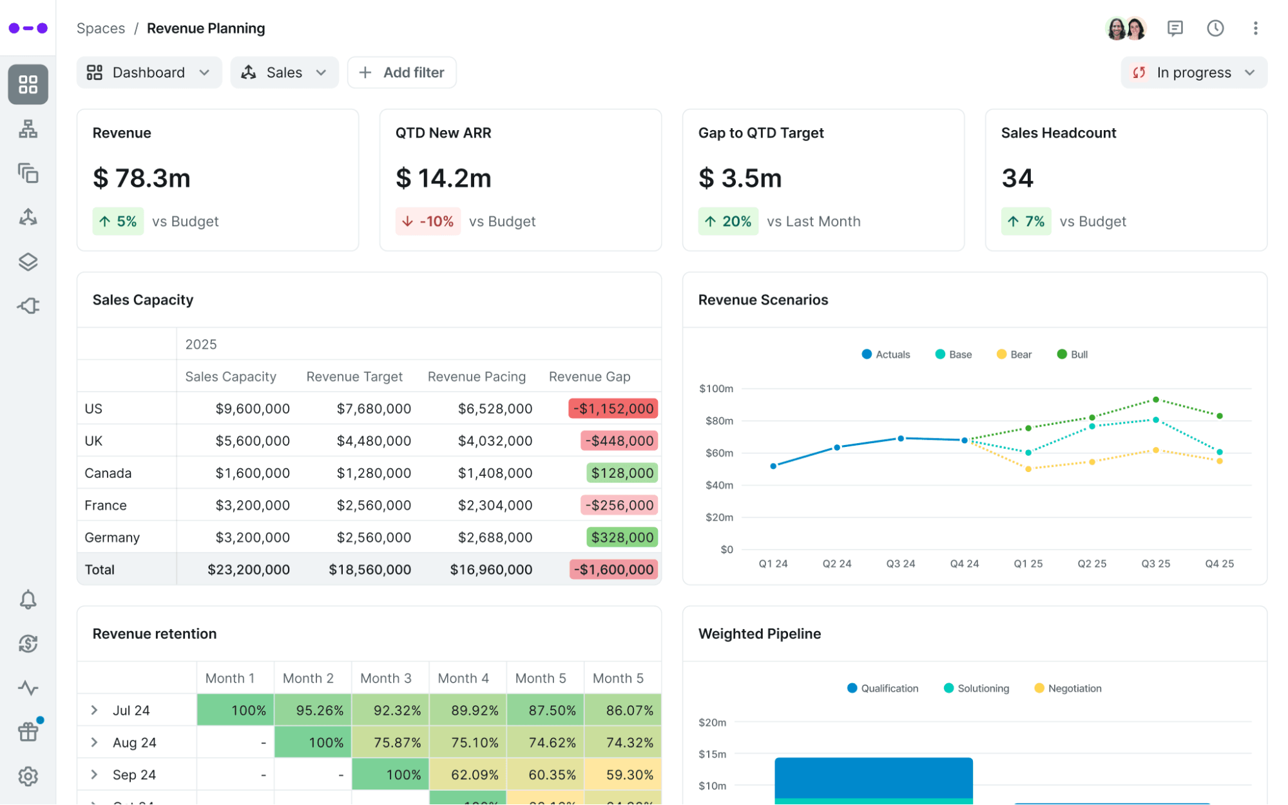Image resolution: width=1288 pixels, height=805 pixels.
Task: Open the Dashboard view dropdown
Action: [149, 72]
